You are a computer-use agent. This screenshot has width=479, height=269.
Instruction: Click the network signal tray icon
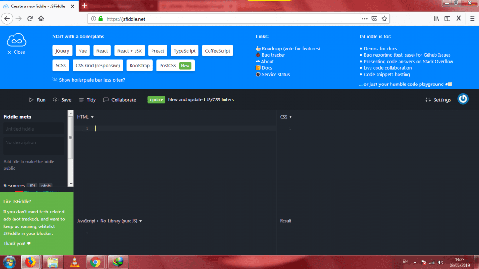pos(432,262)
